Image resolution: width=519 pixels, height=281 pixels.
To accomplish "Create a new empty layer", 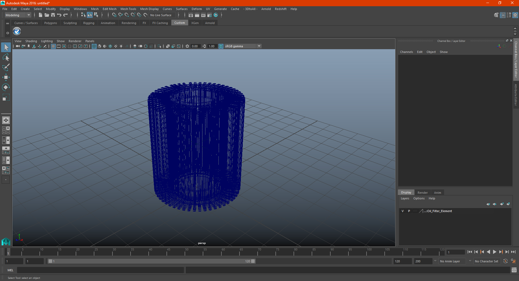I will (x=502, y=204).
